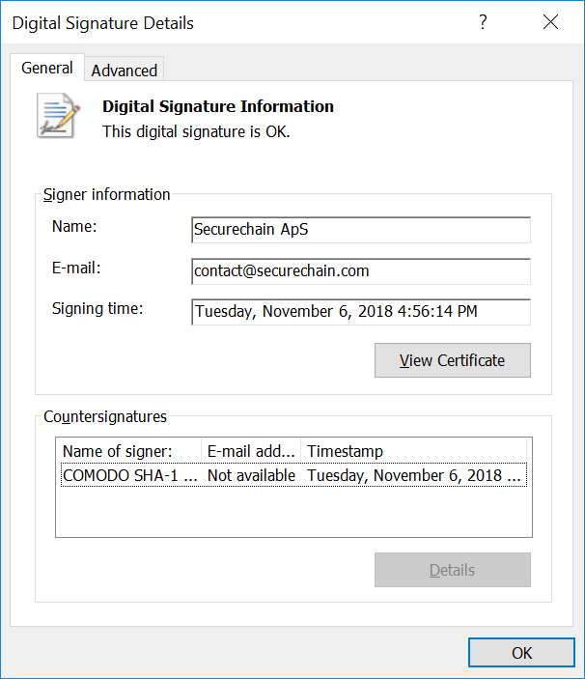Click the E-mail field with contact@securechain.com

click(x=361, y=271)
